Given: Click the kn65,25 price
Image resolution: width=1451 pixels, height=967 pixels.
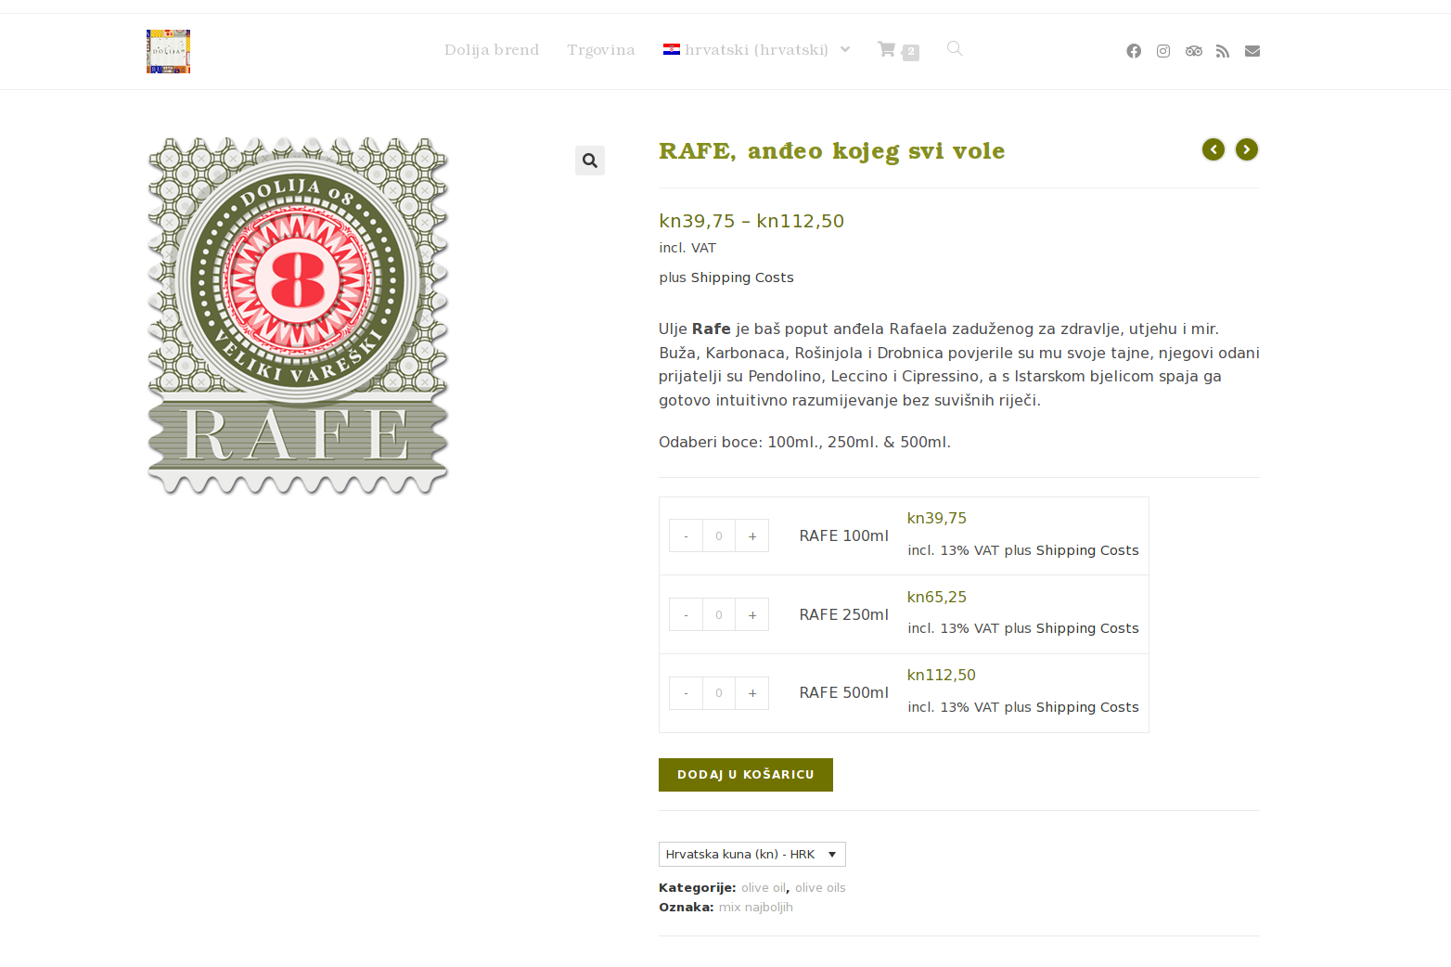Looking at the screenshot, I should click(x=937, y=597).
